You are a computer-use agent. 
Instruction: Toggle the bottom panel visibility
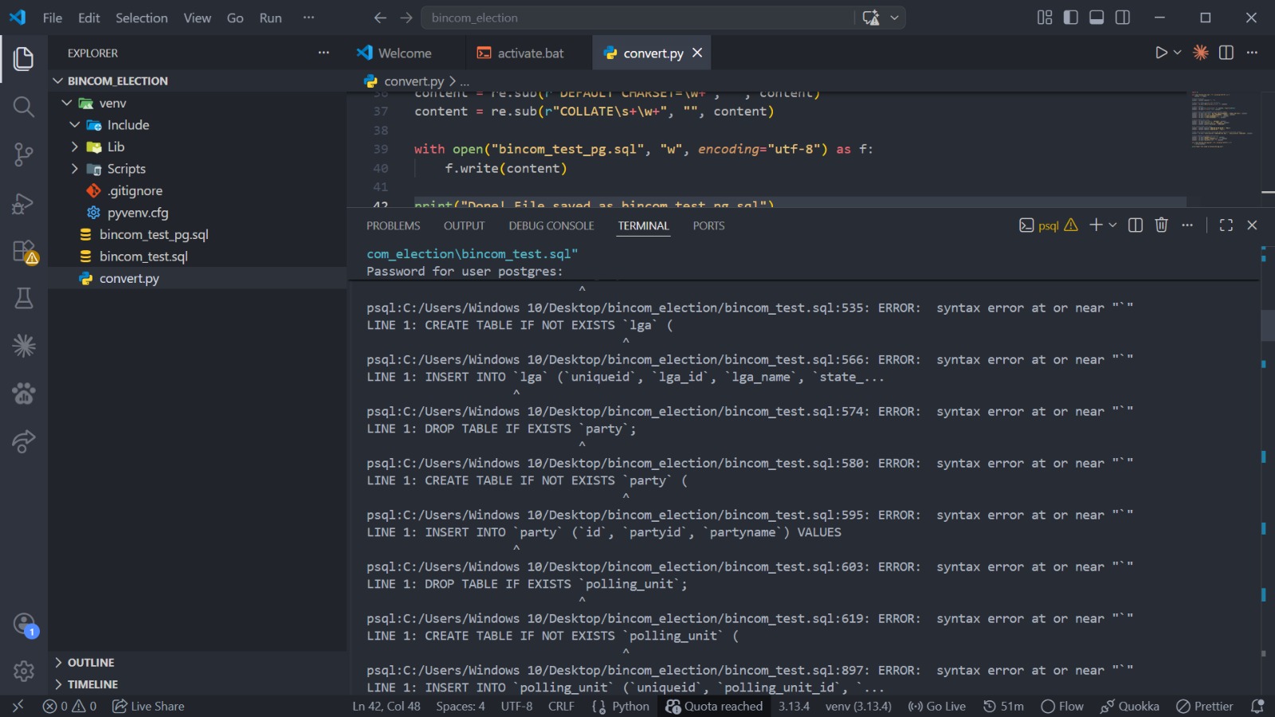tap(1096, 18)
